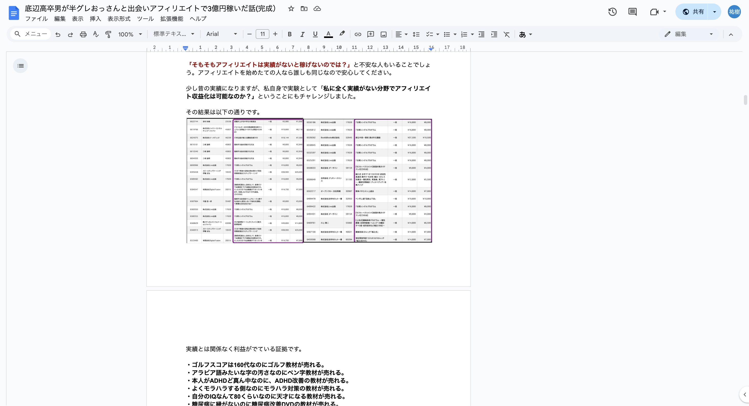
Task: Open document outline sidebar icon
Action: pos(20,66)
